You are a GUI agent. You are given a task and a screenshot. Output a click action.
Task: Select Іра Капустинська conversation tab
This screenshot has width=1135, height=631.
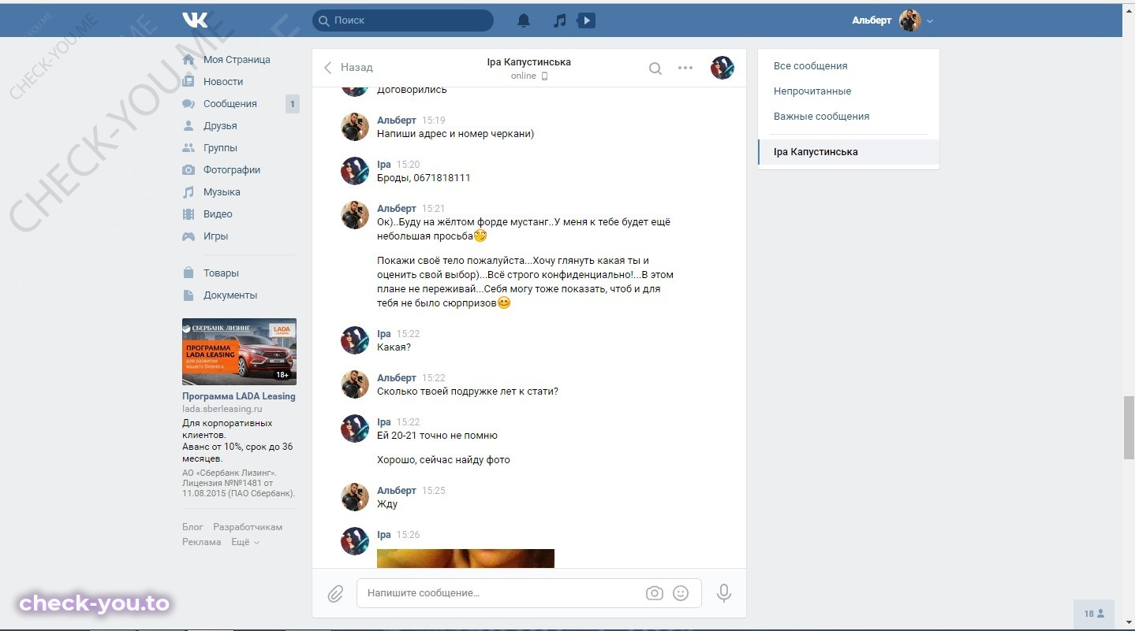[849, 152]
